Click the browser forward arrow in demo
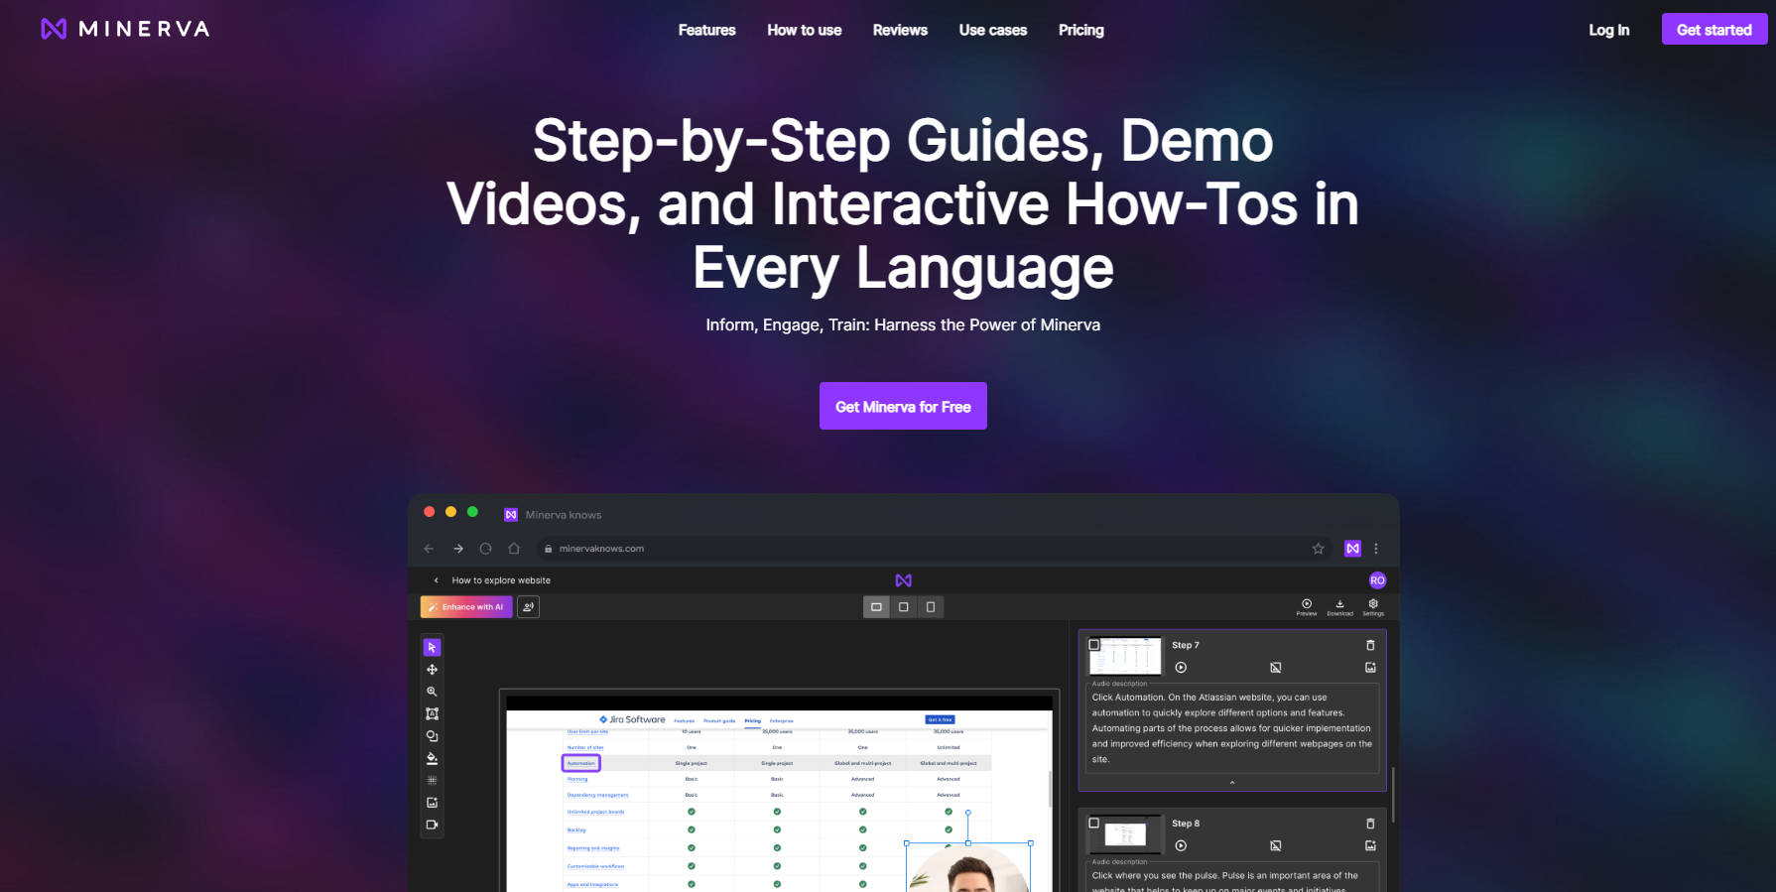 click(x=458, y=549)
